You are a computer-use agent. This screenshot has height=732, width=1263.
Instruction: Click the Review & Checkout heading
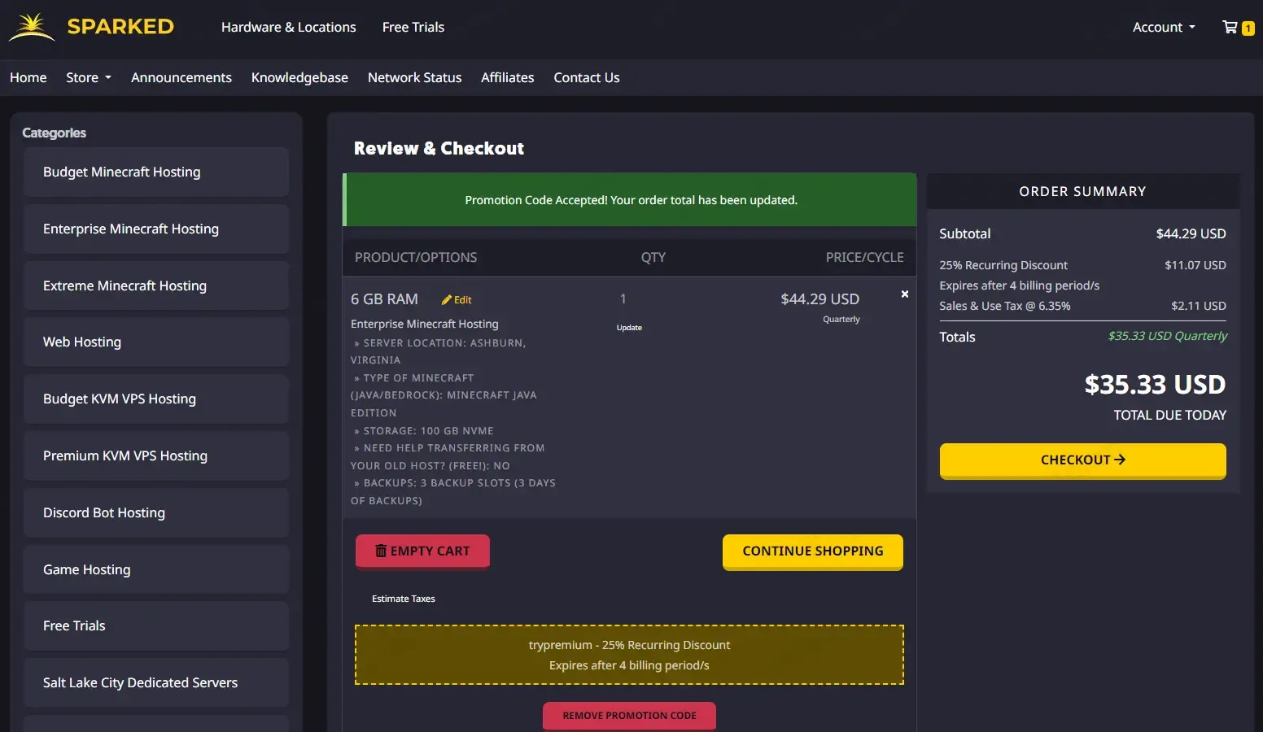point(439,148)
